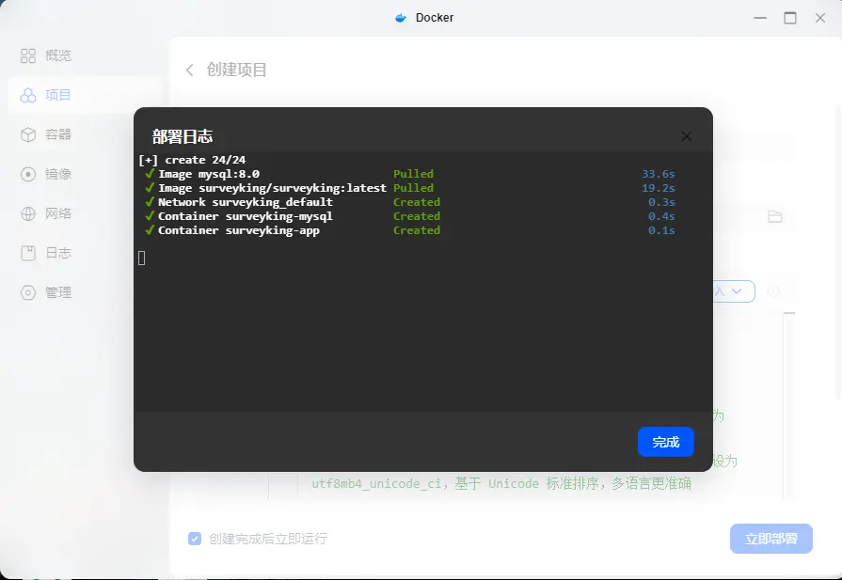Click the folder browse icon on right

pos(775,216)
